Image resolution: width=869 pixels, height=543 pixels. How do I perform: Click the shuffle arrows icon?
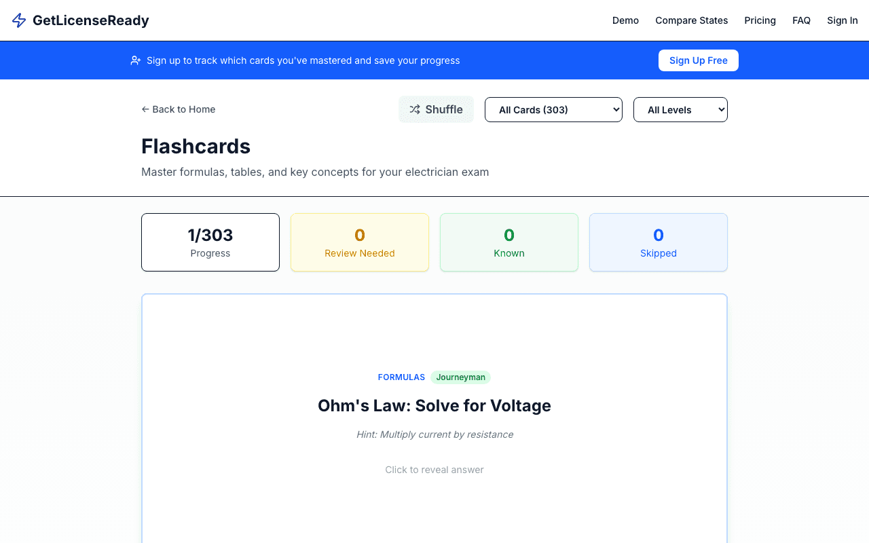tap(415, 109)
